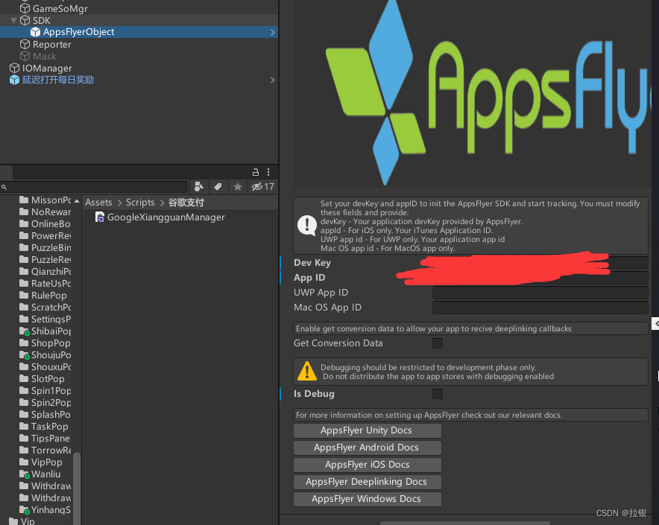Click the favorites star icon in search bar
The image size is (659, 525).
(x=238, y=186)
